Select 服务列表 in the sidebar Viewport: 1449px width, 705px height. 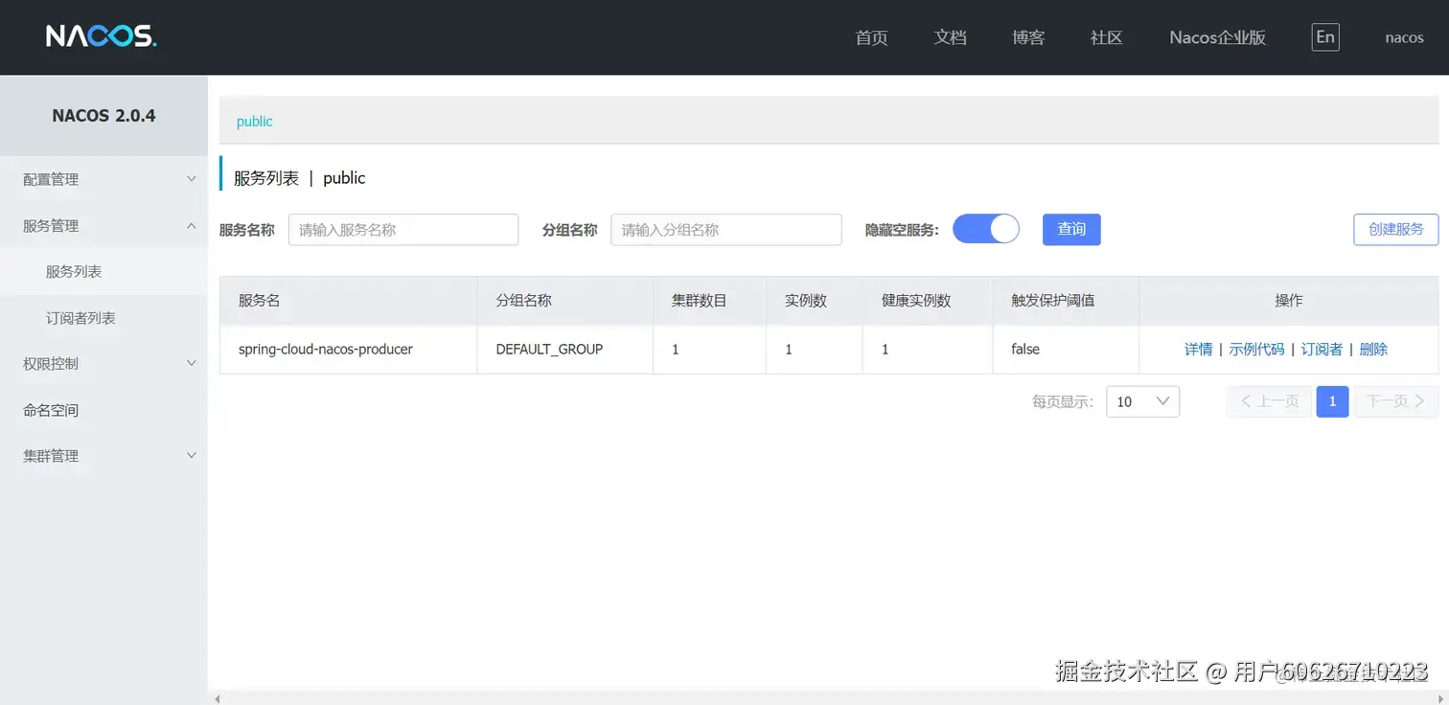[103, 271]
